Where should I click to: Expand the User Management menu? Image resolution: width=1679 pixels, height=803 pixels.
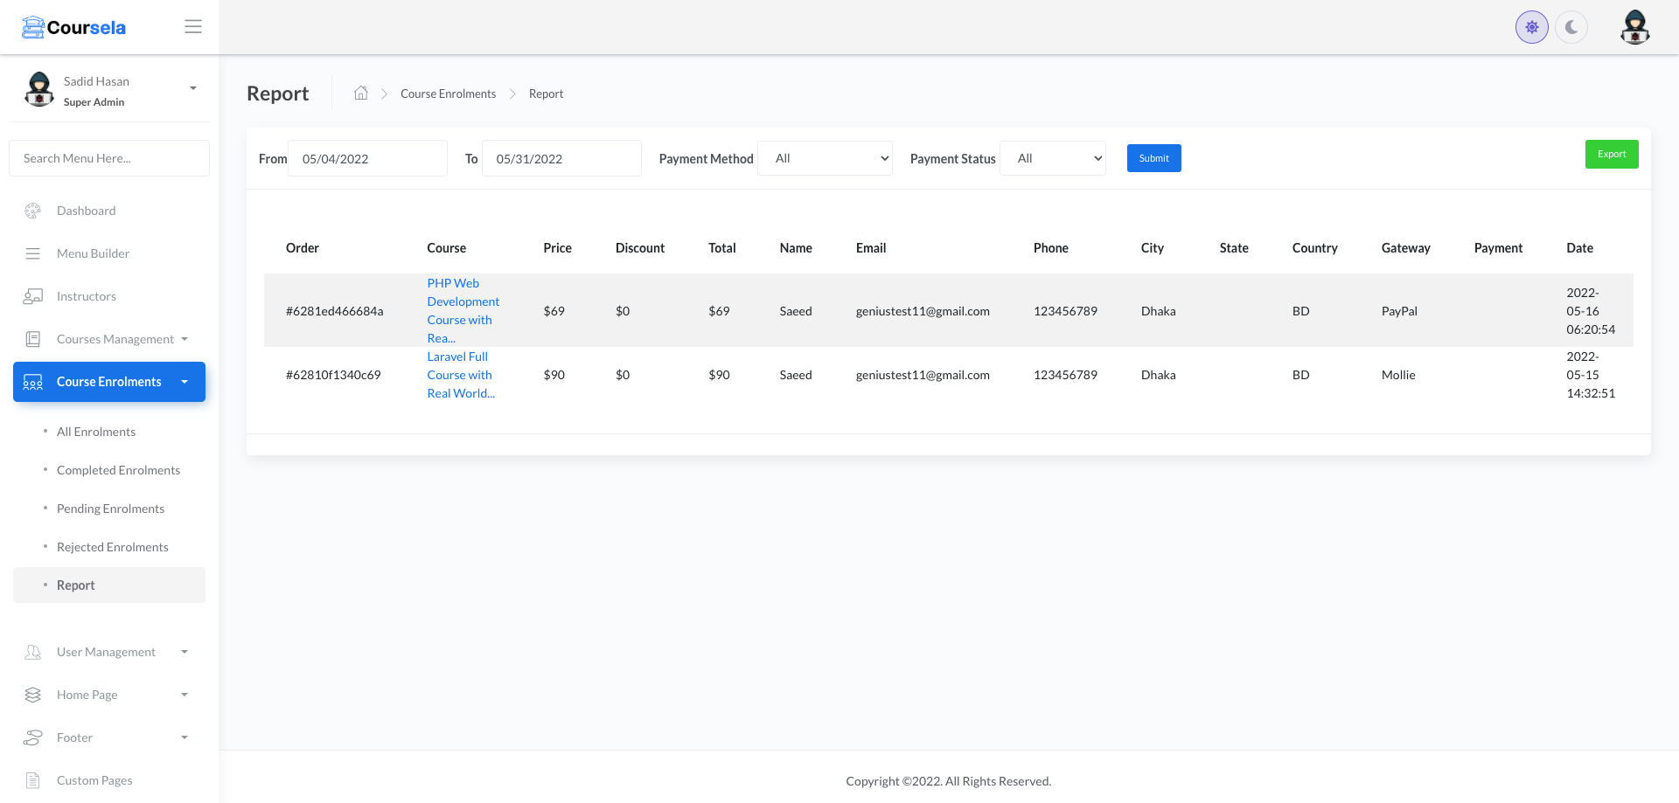pos(105,652)
